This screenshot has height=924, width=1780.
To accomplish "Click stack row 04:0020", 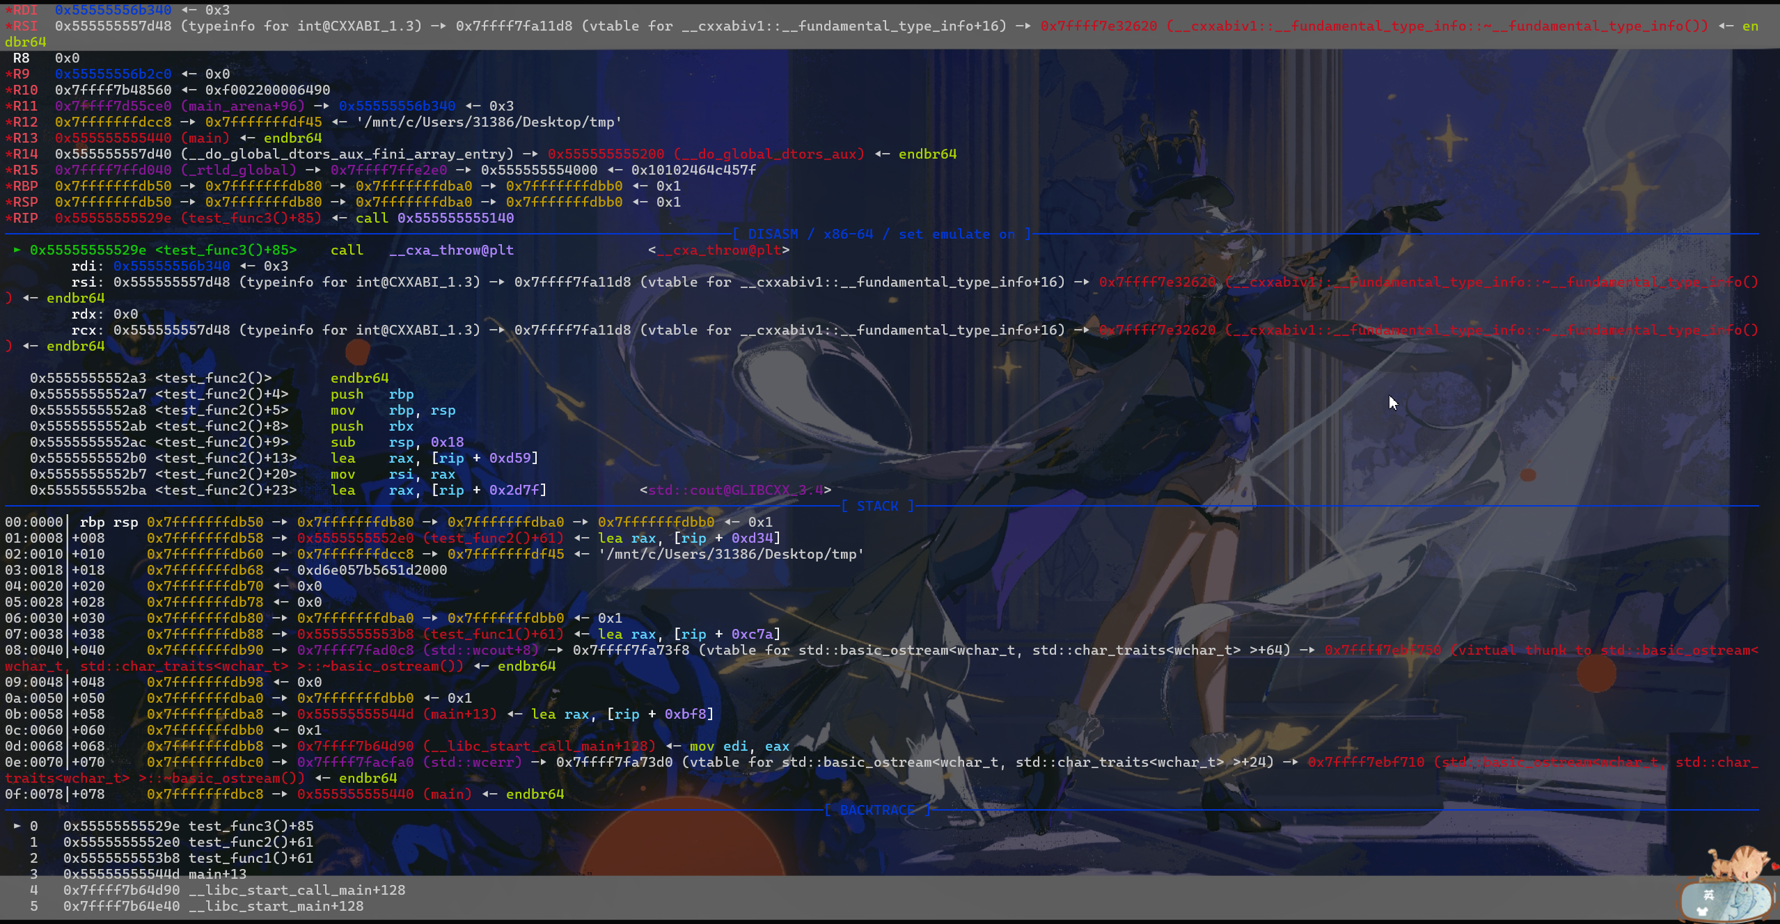I will tap(163, 586).
